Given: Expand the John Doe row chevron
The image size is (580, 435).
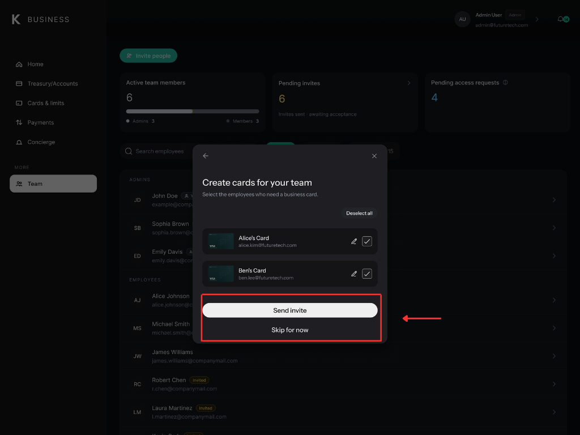Looking at the screenshot, I should point(554,200).
